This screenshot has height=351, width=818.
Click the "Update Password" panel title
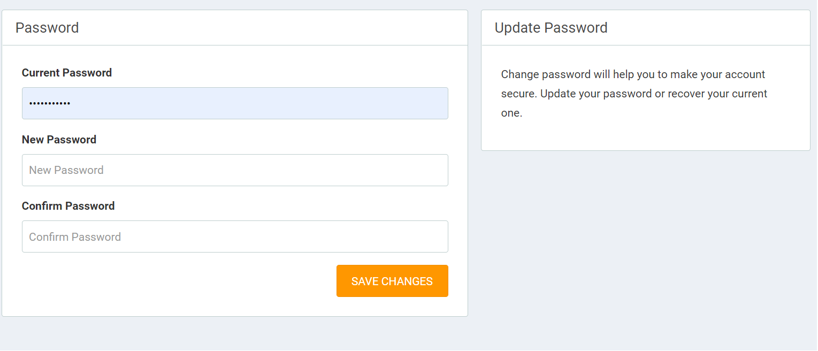551,28
